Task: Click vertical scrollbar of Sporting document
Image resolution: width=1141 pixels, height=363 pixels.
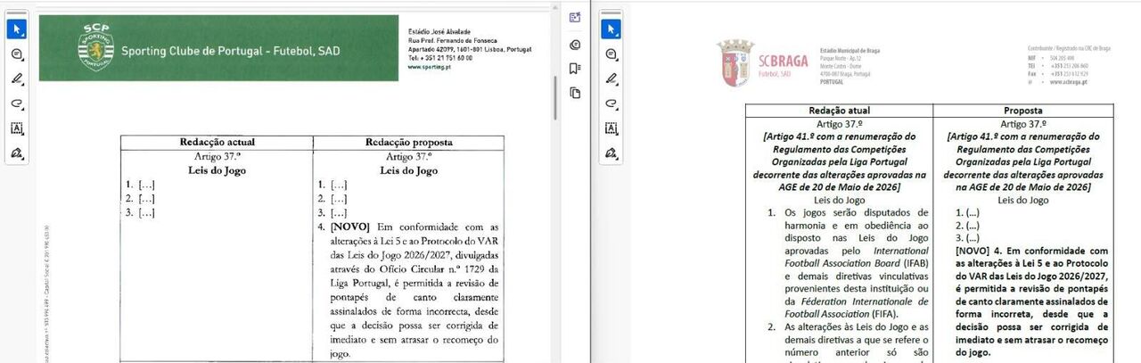Action: tap(556, 96)
